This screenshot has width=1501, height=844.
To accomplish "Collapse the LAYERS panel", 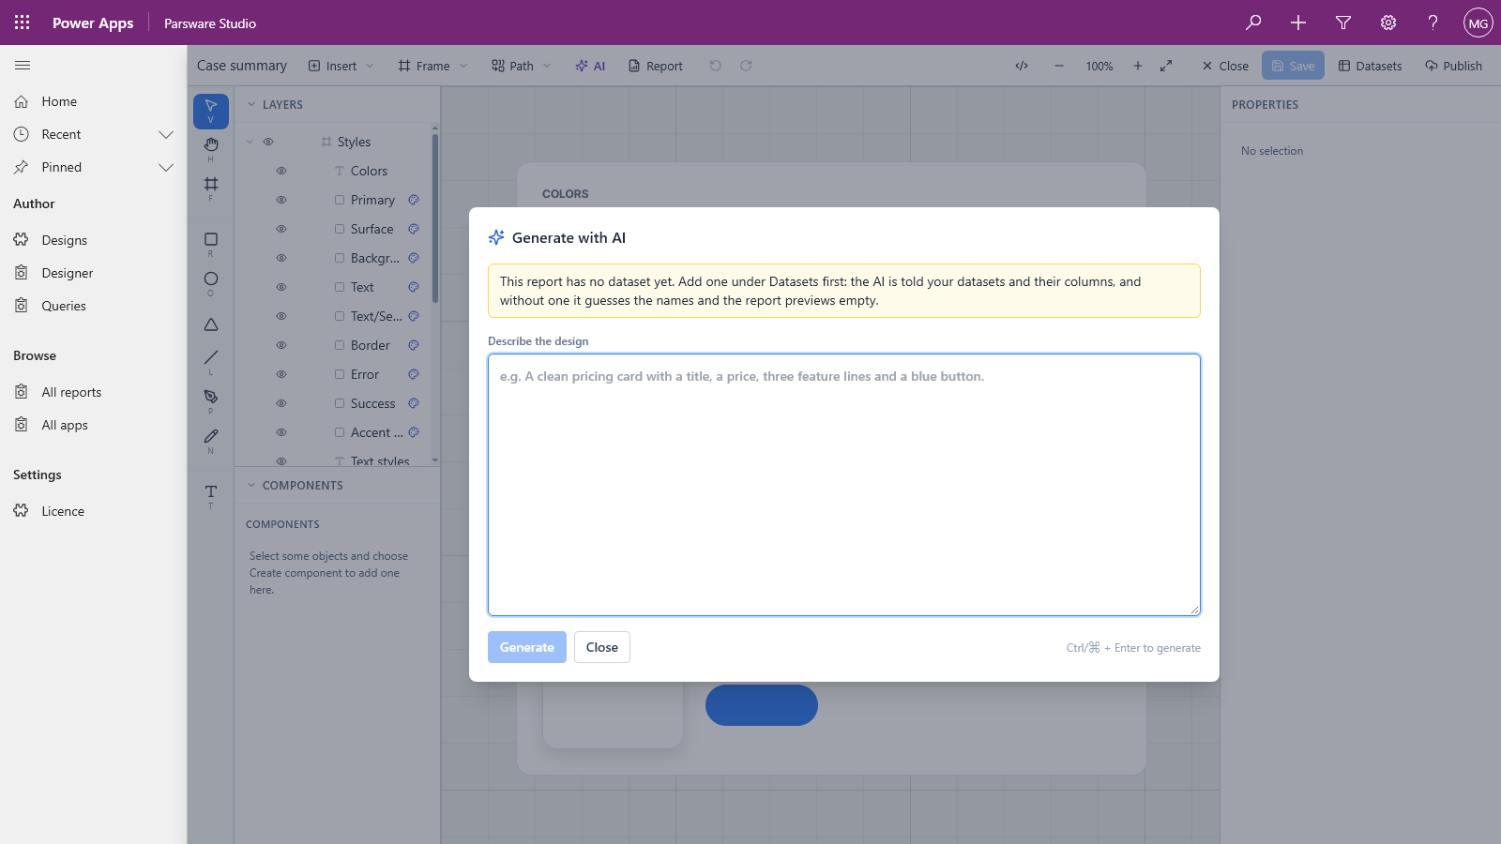I will coord(251,105).
